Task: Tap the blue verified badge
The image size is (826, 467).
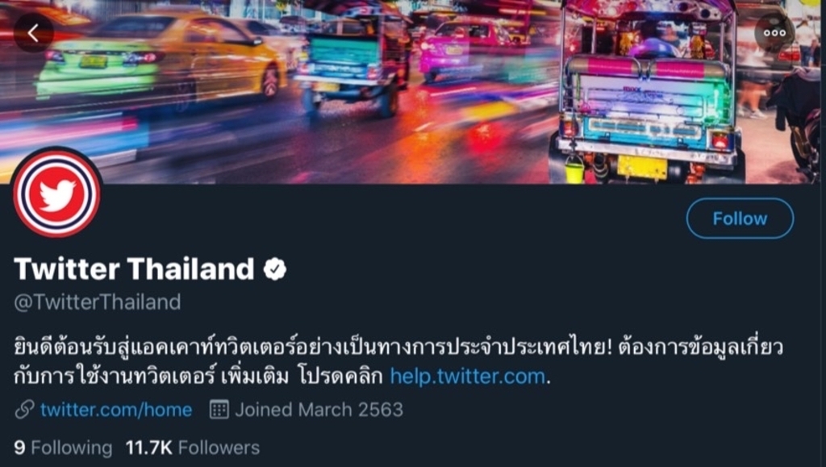Action: pyautogui.click(x=274, y=269)
